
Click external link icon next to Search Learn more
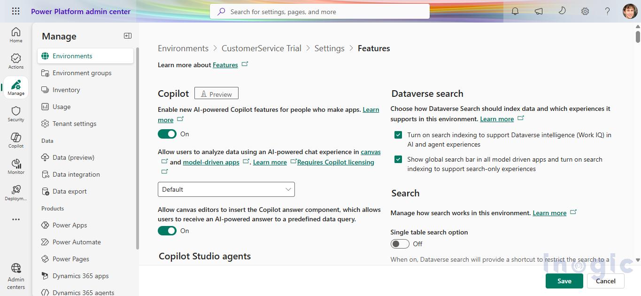(573, 212)
